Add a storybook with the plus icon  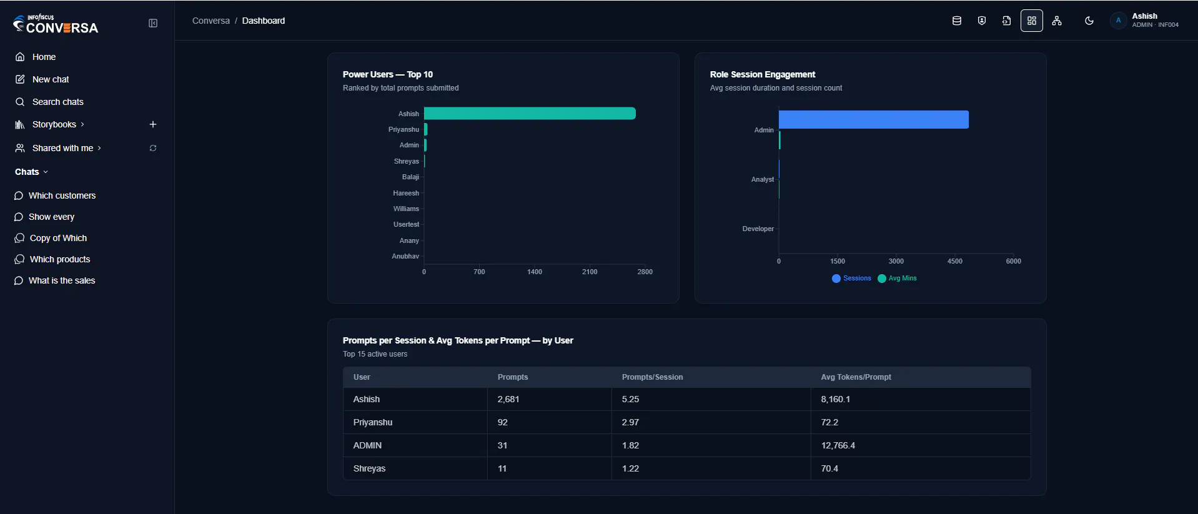(x=153, y=124)
